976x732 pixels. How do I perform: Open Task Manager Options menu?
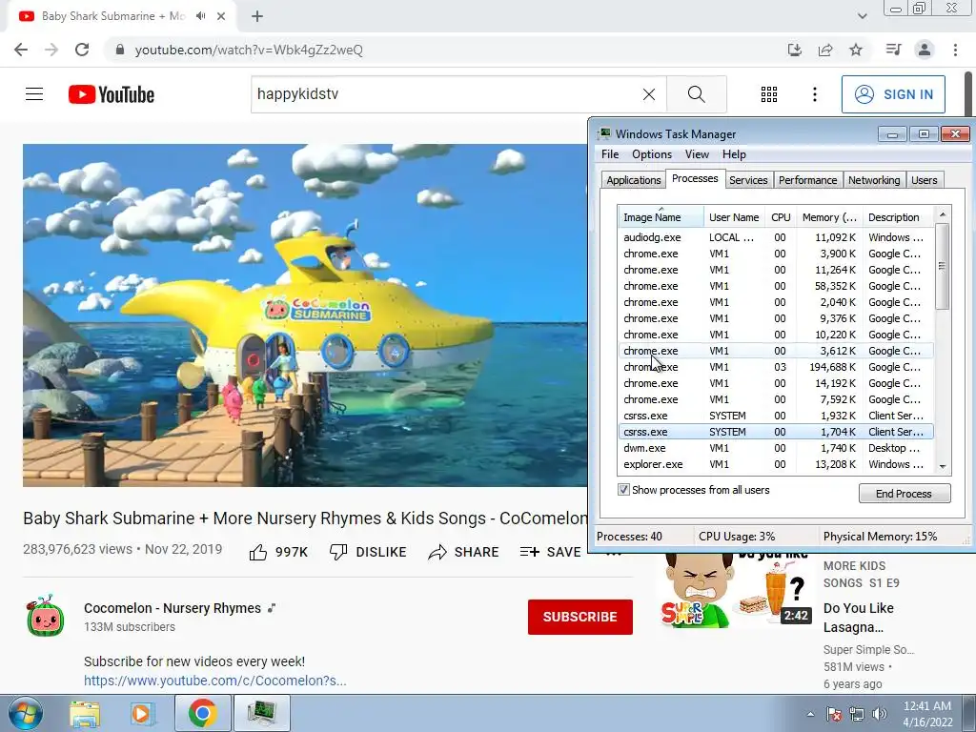coord(652,154)
